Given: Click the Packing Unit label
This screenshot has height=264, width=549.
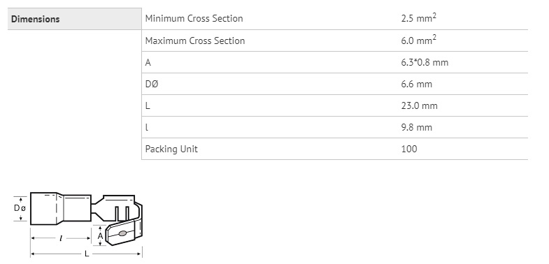Looking at the screenshot, I should [x=171, y=149].
